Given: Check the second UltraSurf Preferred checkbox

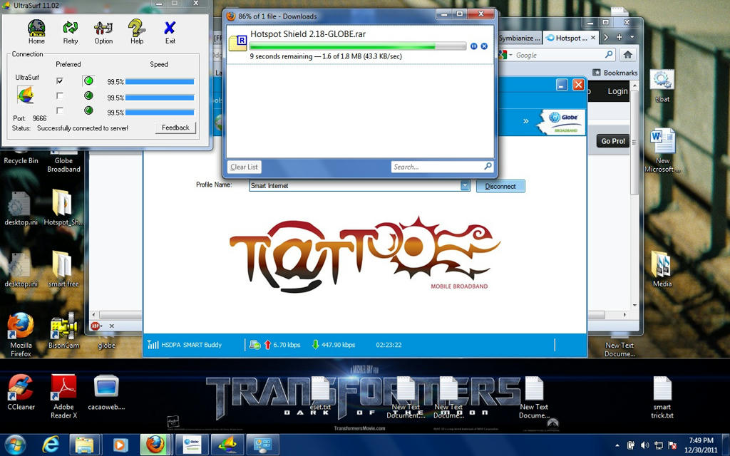Looking at the screenshot, I should coord(60,95).
